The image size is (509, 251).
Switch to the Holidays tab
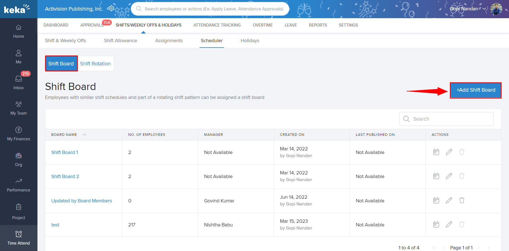pos(250,41)
